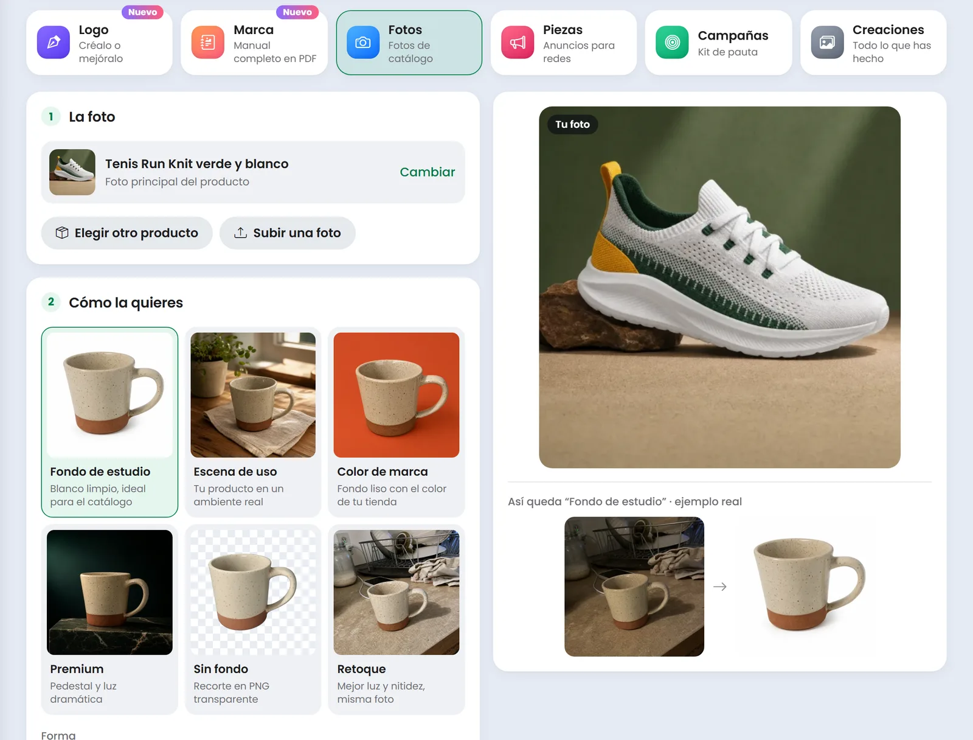This screenshot has width=973, height=740.
Task: Click the orange Marca manual icon
Action: click(x=208, y=43)
